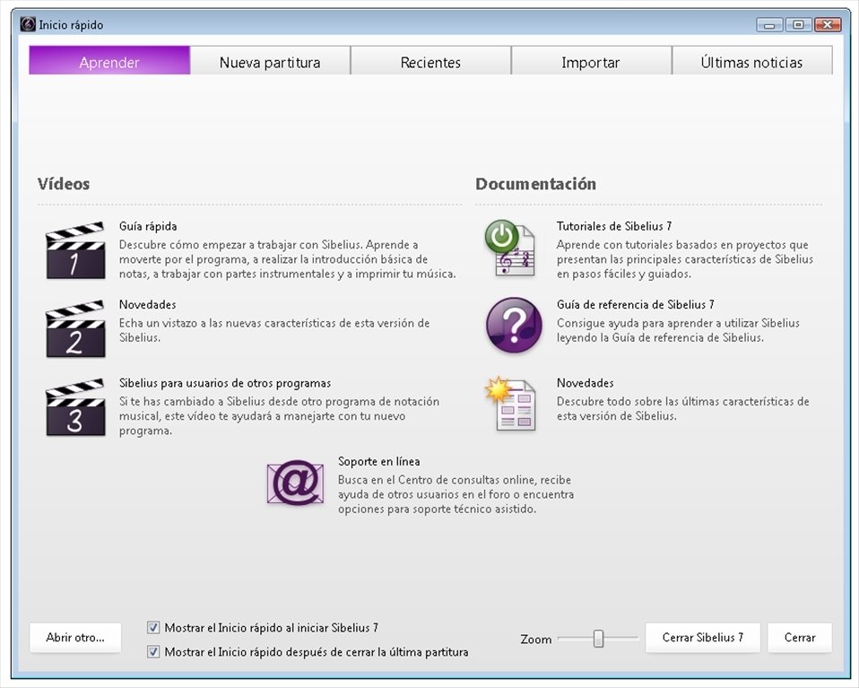Maximize the Inicio rápido window
The image size is (859, 688).
(x=798, y=25)
